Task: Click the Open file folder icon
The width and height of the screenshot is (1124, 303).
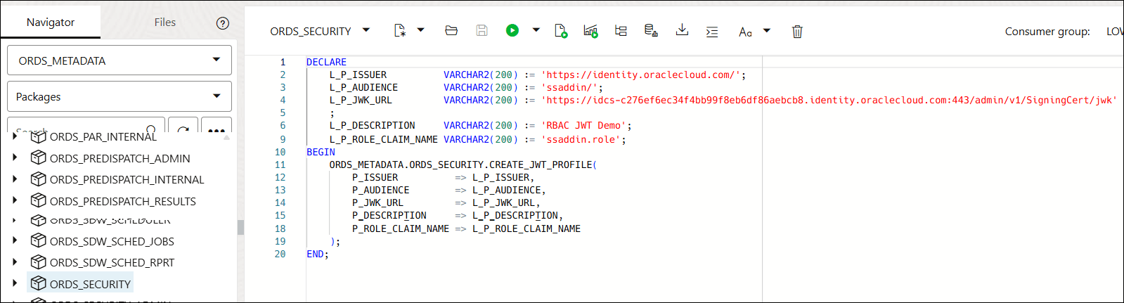Action: coord(451,30)
